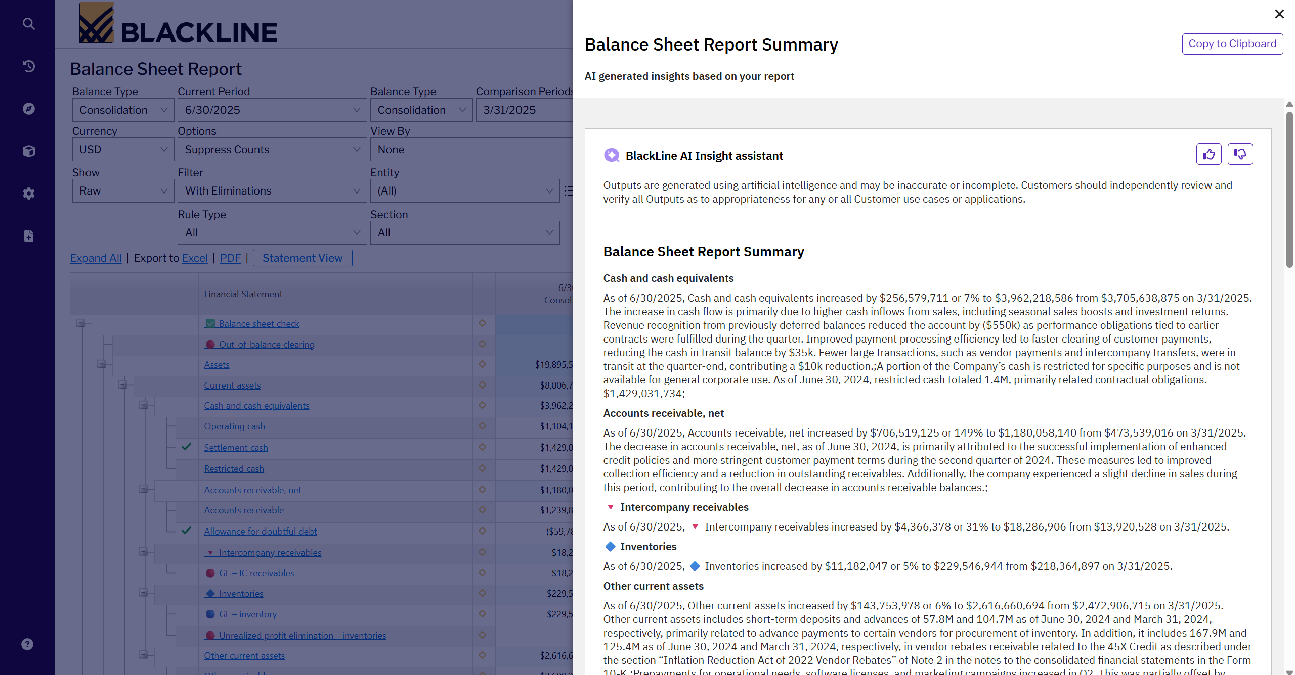Collapse the Assets tree node
This screenshot has height=675, width=1295.
point(101,364)
